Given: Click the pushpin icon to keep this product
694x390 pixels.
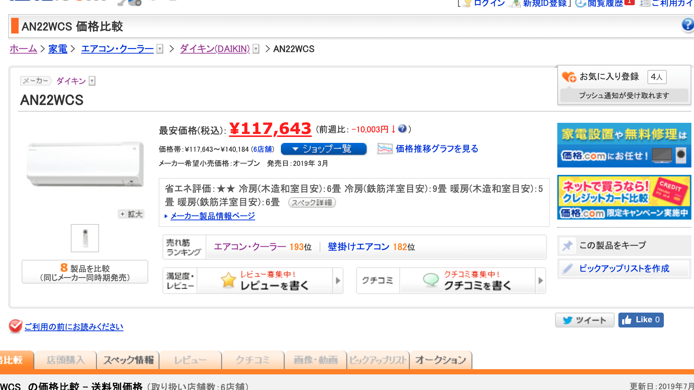Looking at the screenshot, I should coord(567,246).
